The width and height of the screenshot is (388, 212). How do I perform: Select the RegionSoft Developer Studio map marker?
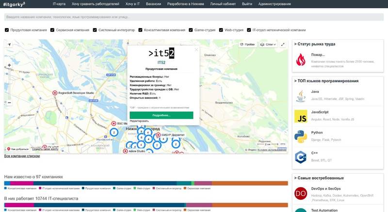(55, 93)
